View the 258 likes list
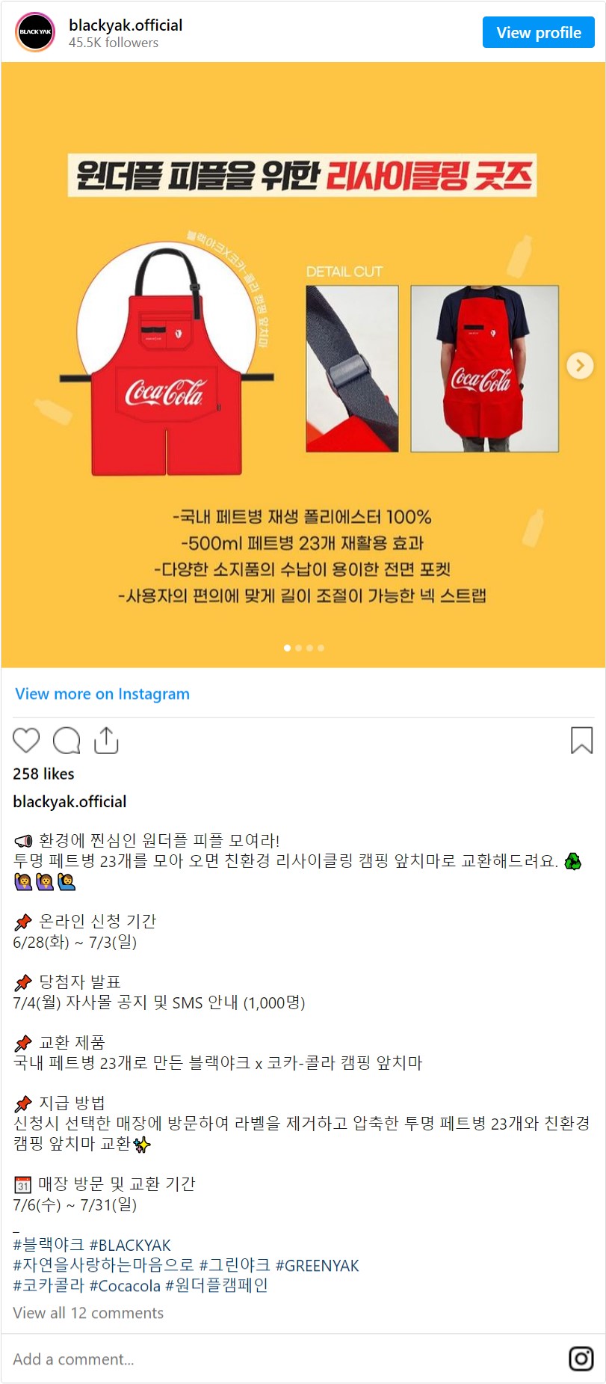Image resolution: width=606 pixels, height=1384 pixels. coord(43,774)
